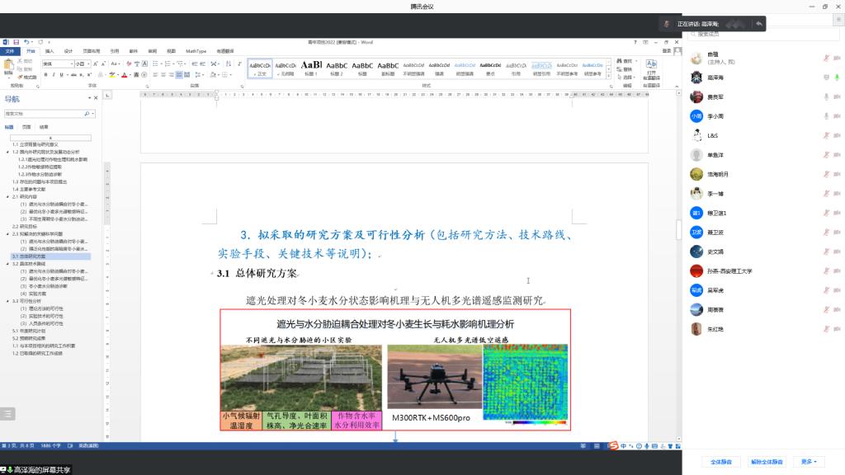Switch to the MathType ribbon tab
The width and height of the screenshot is (845, 475).
tap(196, 50)
